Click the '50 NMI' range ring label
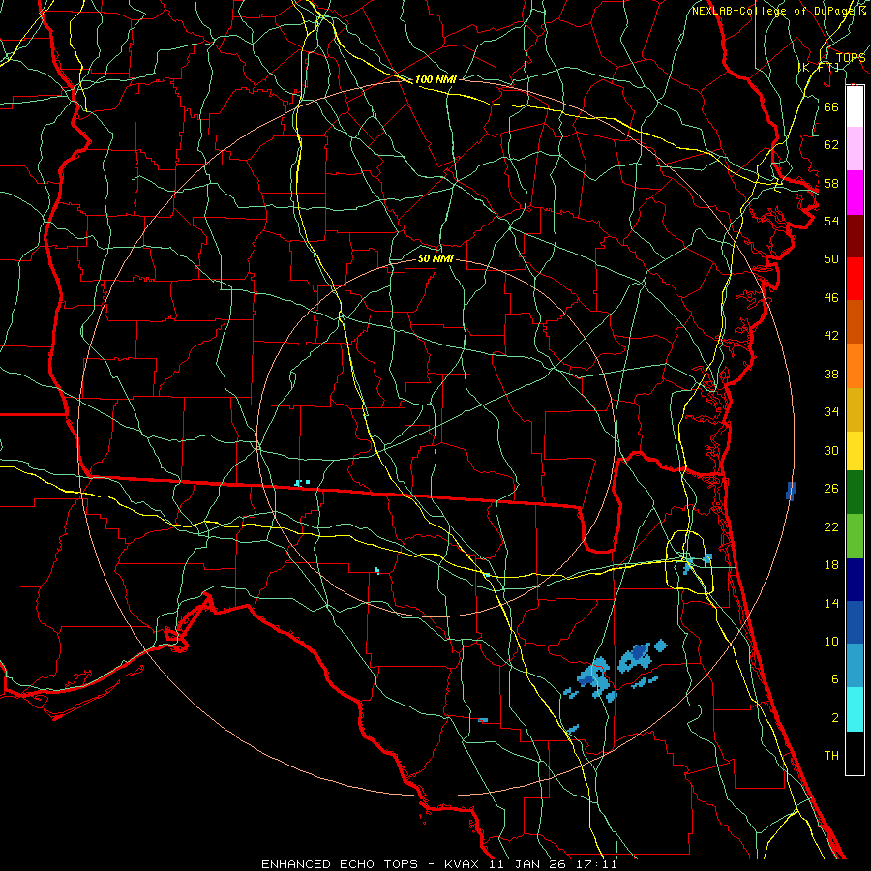This screenshot has height=871, width=871. pos(435,258)
